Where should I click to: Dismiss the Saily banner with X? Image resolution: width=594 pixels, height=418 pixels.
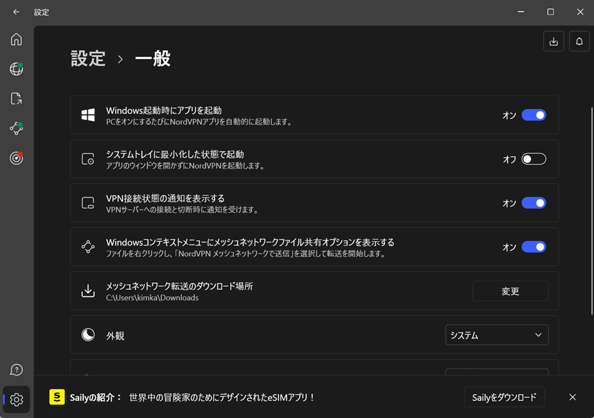tap(572, 397)
